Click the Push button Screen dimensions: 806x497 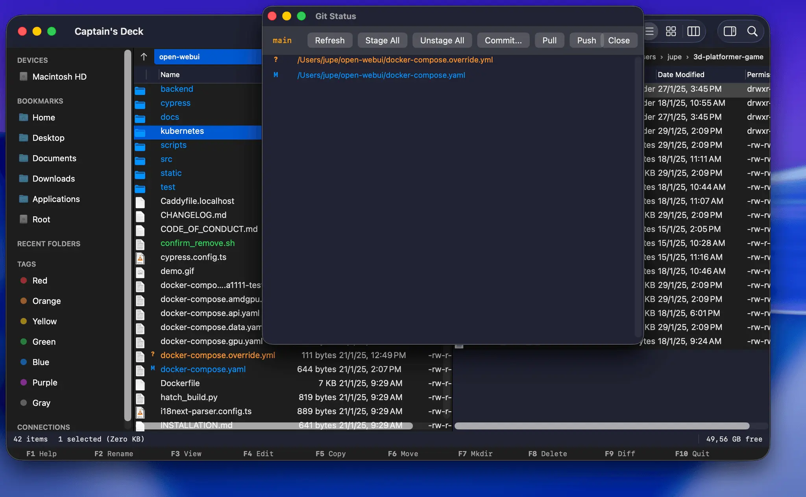point(586,40)
